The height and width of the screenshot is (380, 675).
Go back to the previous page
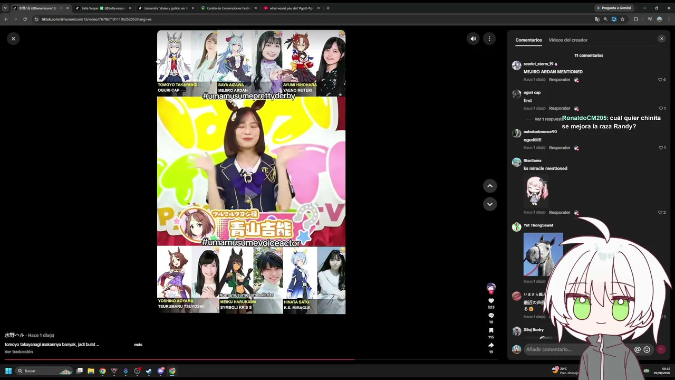pos(6,19)
